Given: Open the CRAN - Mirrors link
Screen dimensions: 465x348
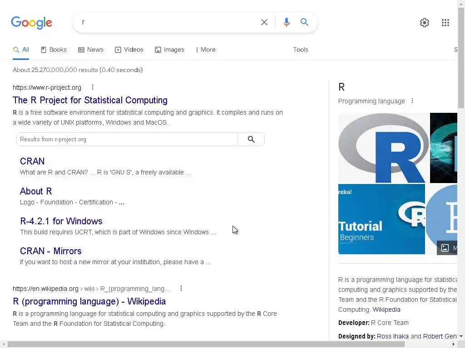Looking at the screenshot, I should (51, 251).
